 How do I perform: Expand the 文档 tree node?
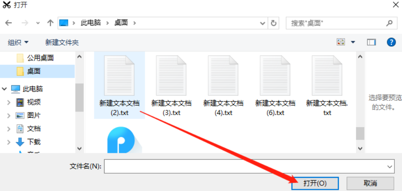pyautogui.click(x=9, y=129)
